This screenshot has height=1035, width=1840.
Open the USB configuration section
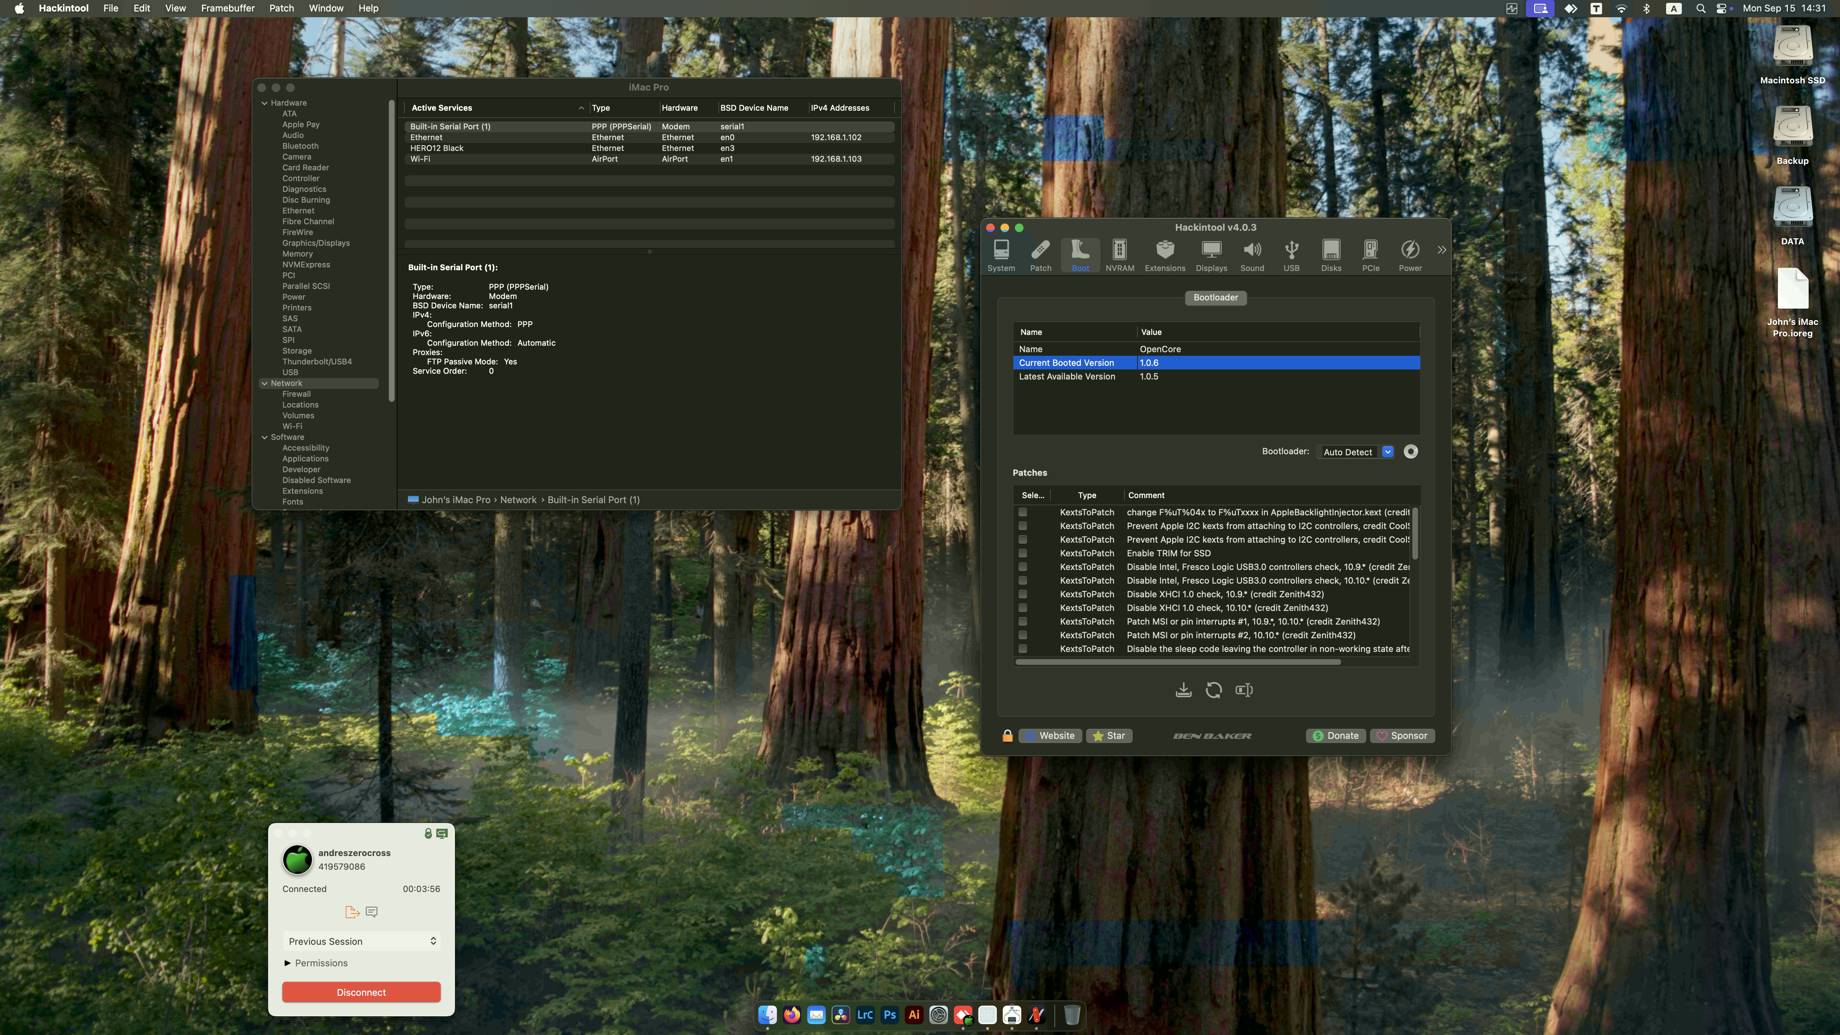1292,255
